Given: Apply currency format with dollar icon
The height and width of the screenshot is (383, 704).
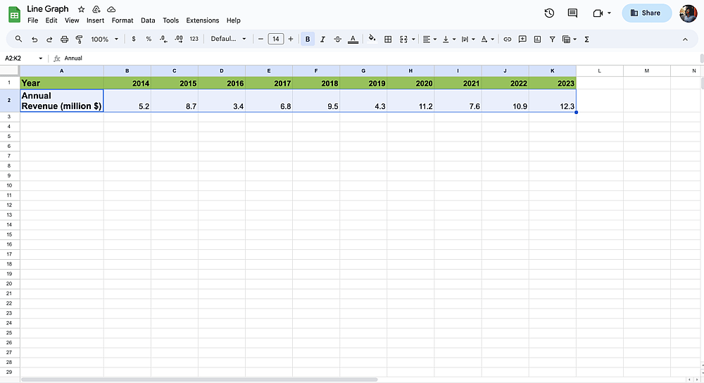Looking at the screenshot, I should point(133,39).
